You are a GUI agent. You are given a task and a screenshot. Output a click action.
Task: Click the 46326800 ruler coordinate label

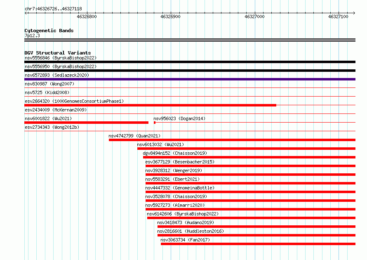click(87, 17)
